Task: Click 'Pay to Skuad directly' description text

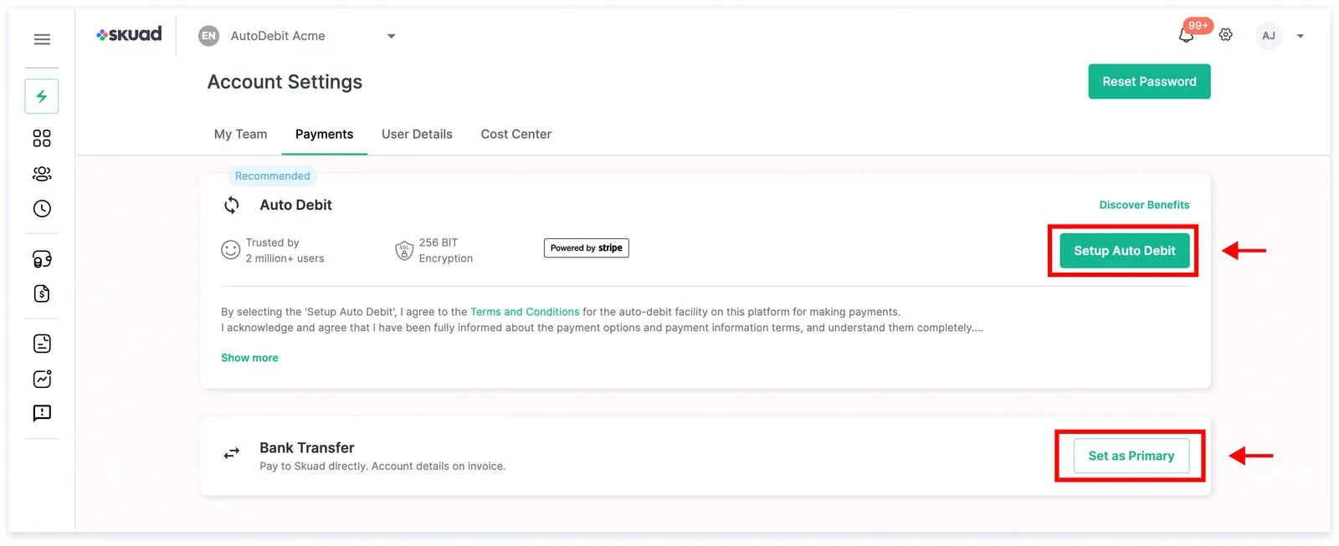Action: [x=382, y=467]
